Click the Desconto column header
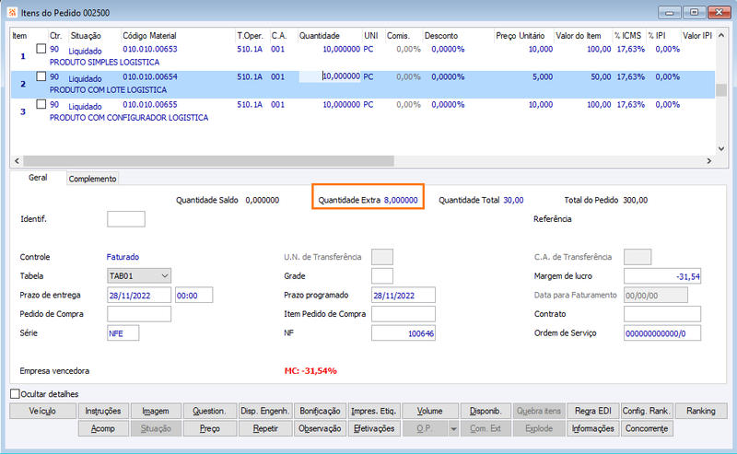Screen dimensions: 737x454 441,36
